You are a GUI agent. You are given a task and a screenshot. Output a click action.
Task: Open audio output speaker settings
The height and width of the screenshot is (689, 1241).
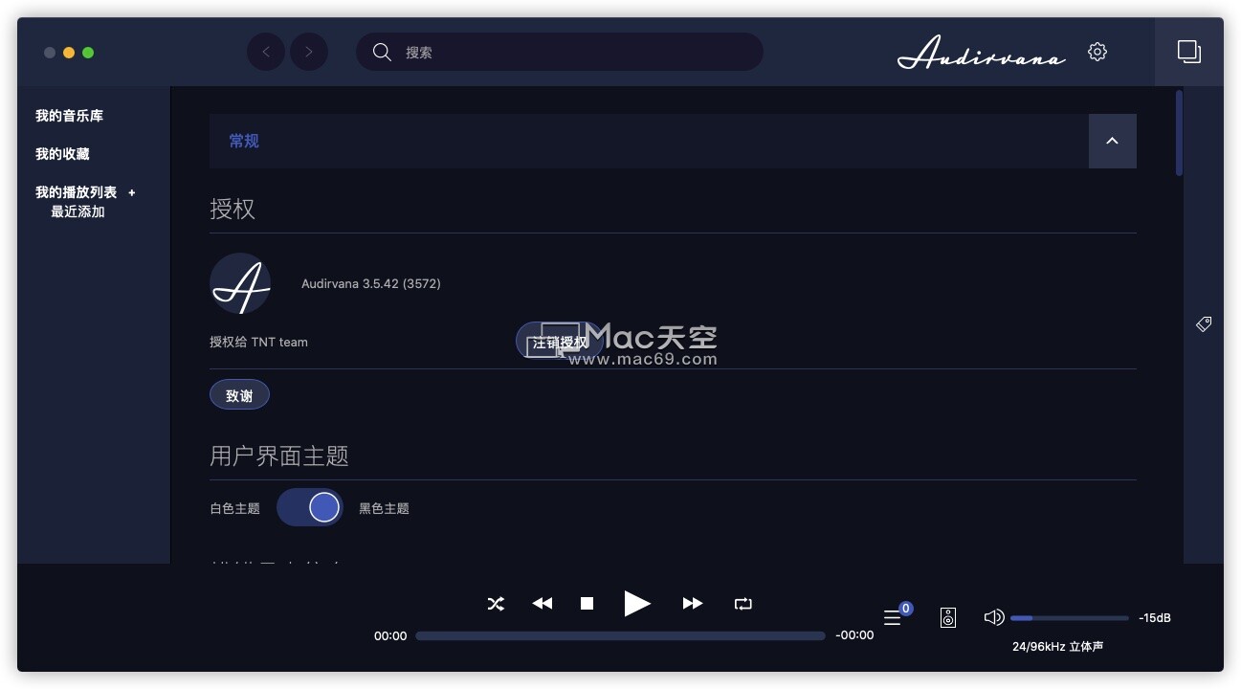pyautogui.click(x=948, y=618)
